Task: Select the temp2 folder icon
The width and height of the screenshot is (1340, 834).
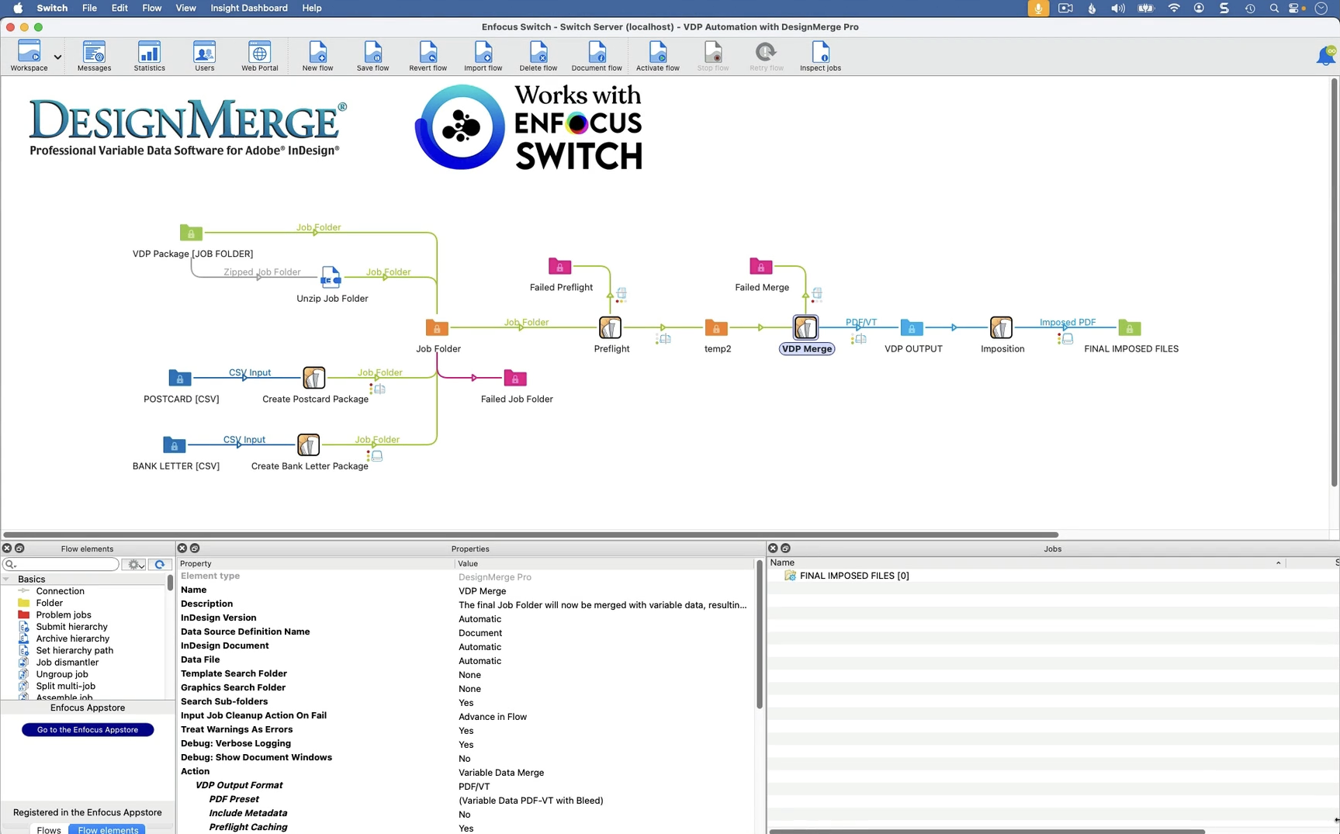Action: (x=715, y=327)
